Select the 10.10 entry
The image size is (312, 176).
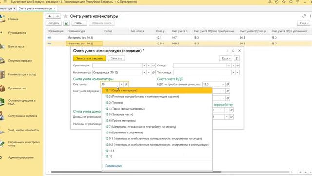coord(157,156)
